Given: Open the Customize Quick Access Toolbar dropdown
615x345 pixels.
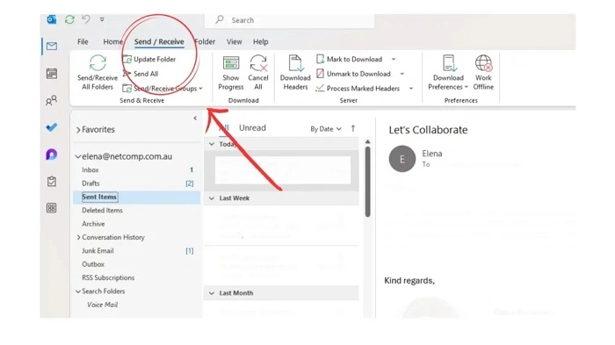Looking at the screenshot, I should [x=102, y=19].
